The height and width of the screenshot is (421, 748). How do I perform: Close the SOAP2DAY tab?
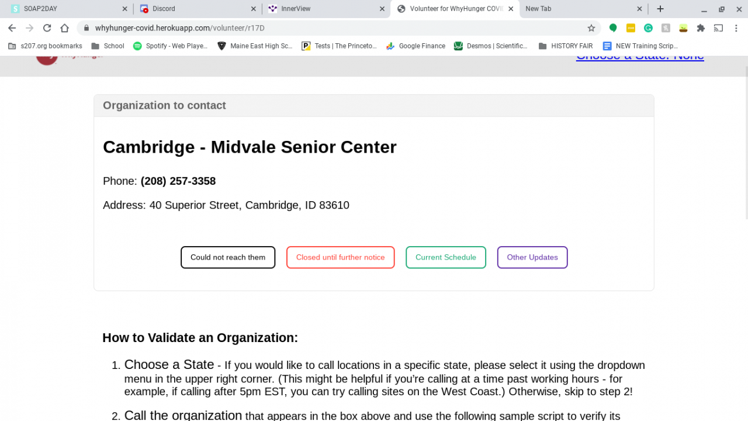point(124,9)
